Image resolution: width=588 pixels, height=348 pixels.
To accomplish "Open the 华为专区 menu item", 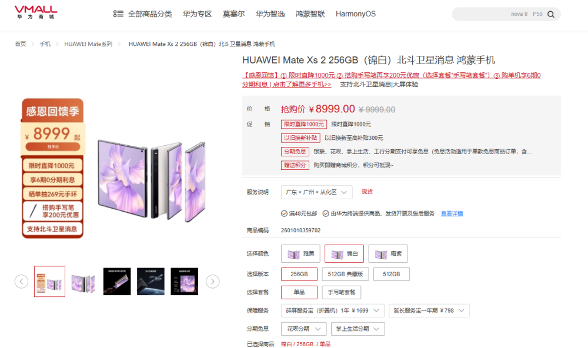I will tap(197, 14).
